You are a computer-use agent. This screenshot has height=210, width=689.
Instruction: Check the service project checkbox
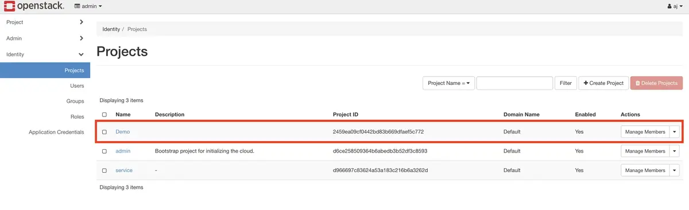pos(104,170)
